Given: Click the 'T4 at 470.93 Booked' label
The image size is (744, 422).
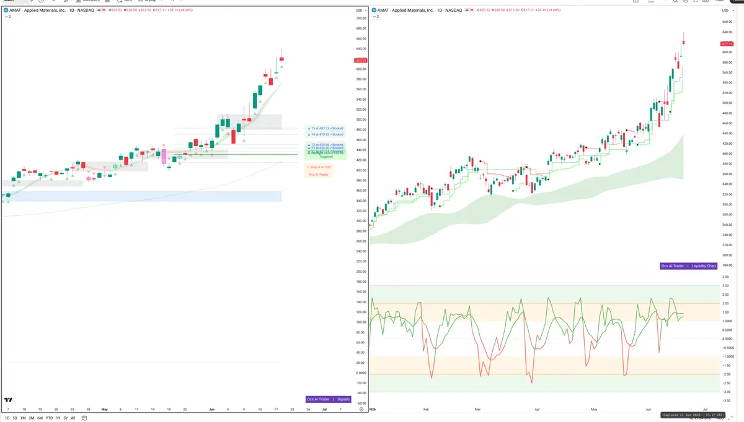Looking at the screenshot, I should 325,134.
